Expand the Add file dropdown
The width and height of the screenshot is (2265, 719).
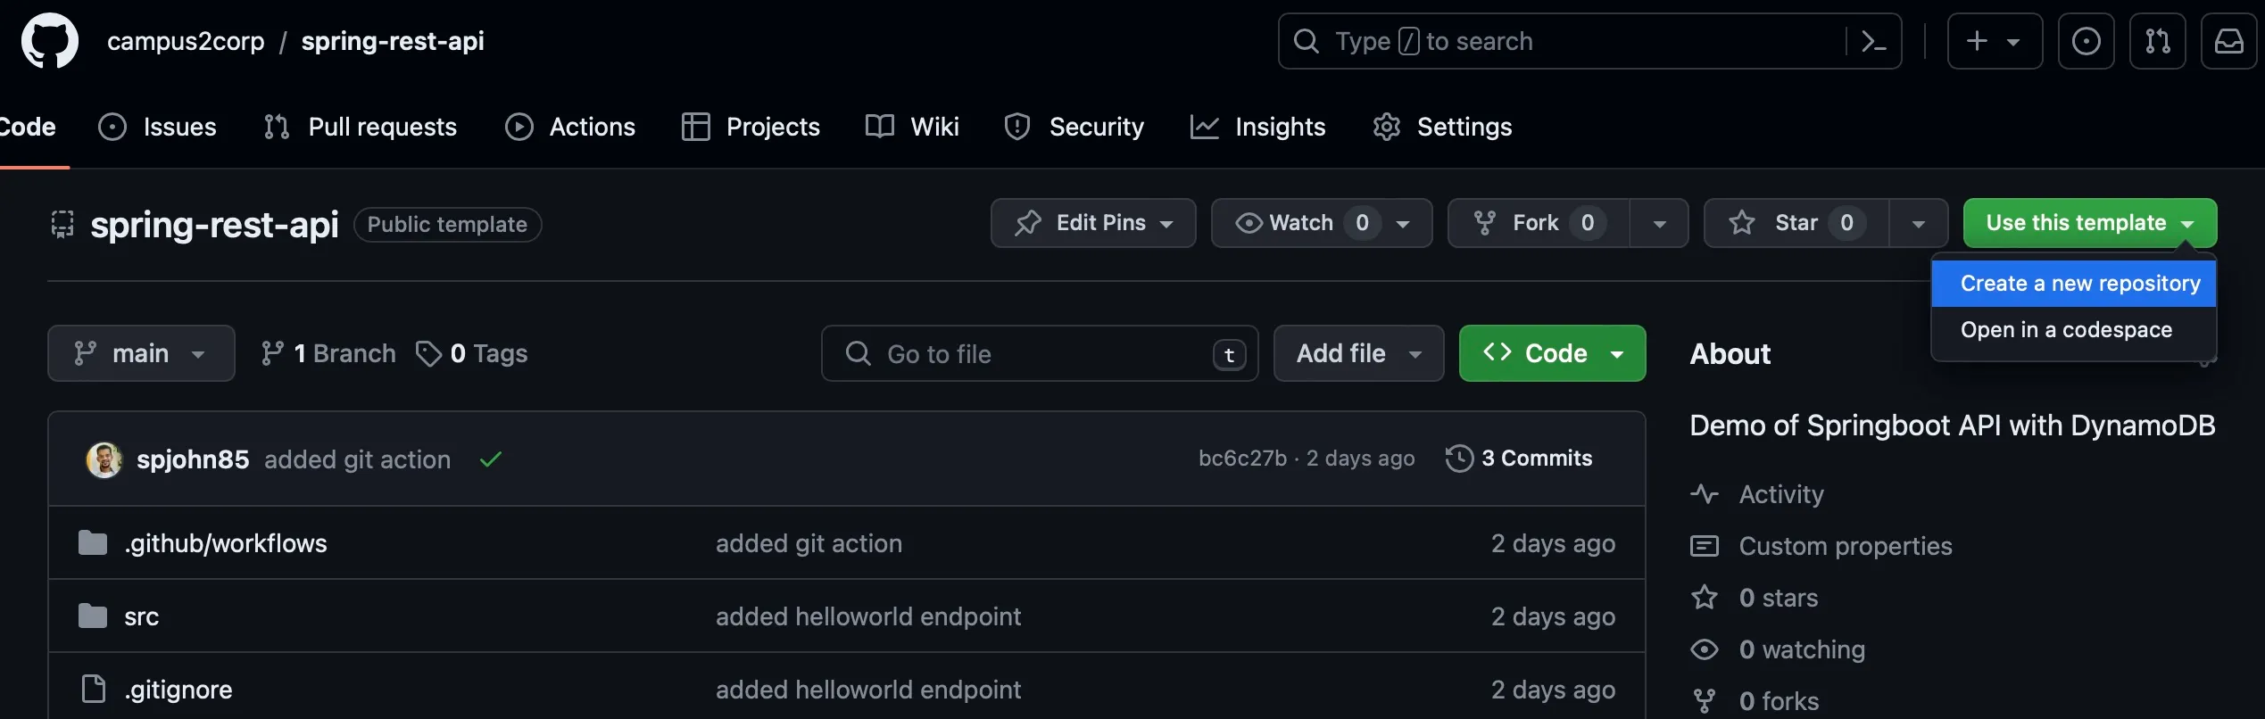[x=1357, y=353]
